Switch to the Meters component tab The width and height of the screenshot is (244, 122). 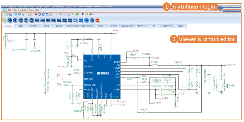click(x=46, y=26)
